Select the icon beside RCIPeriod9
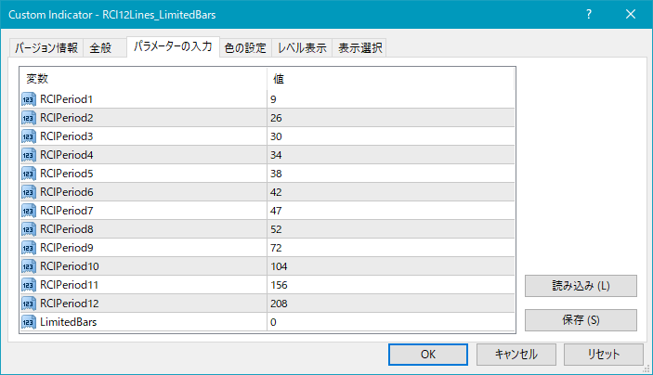Viewport: 653px width, 375px height. 29,248
